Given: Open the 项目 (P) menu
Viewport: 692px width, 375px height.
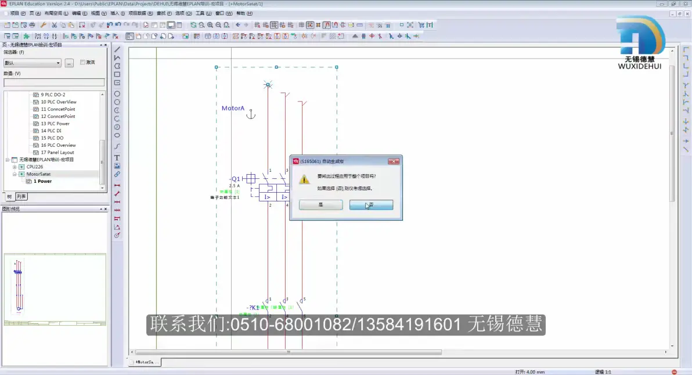Looking at the screenshot, I should pyautogui.click(x=17, y=13).
